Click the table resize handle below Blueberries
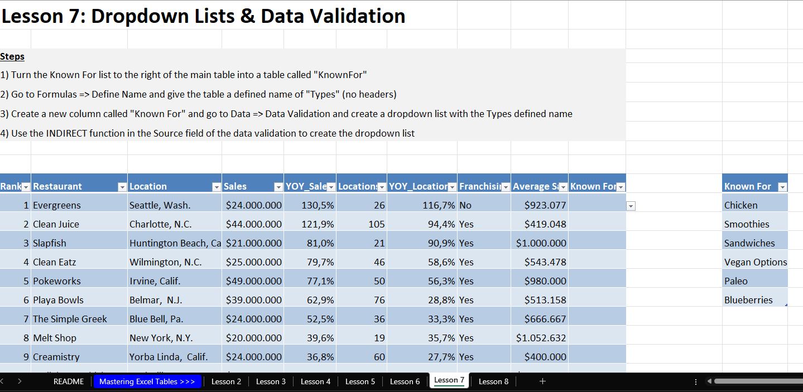Image resolution: width=803 pixels, height=392 pixels. [x=786, y=305]
